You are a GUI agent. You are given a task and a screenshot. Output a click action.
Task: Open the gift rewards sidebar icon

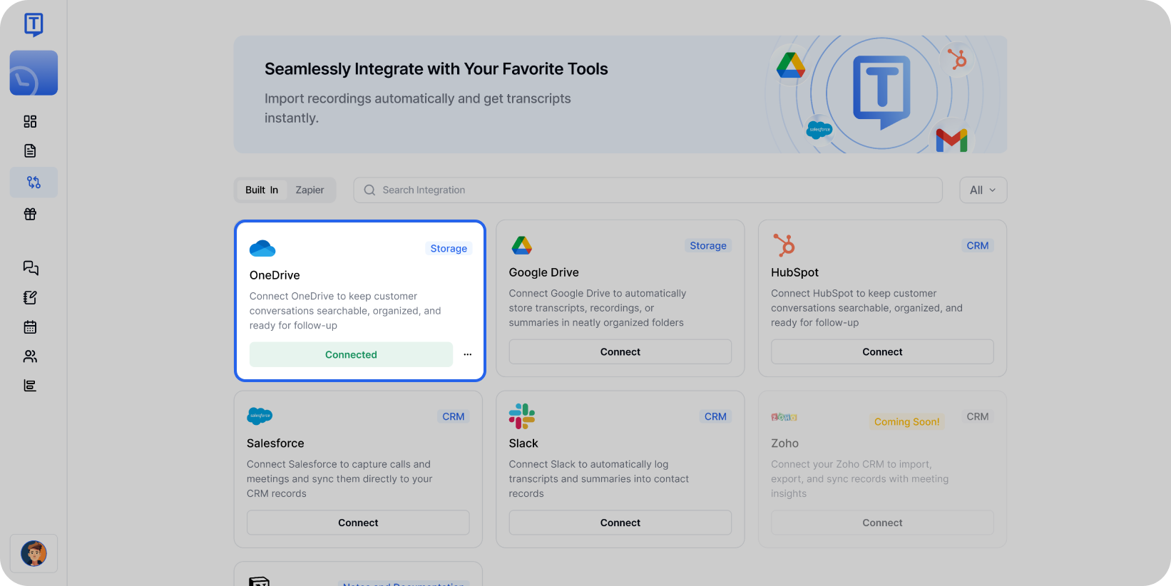[x=30, y=214]
